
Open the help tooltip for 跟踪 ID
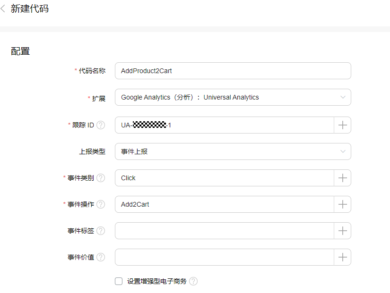pos(101,125)
